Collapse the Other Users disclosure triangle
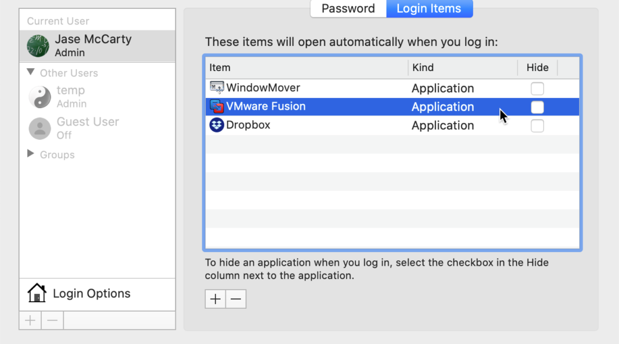Viewport: 619px width, 344px height. pos(31,73)
